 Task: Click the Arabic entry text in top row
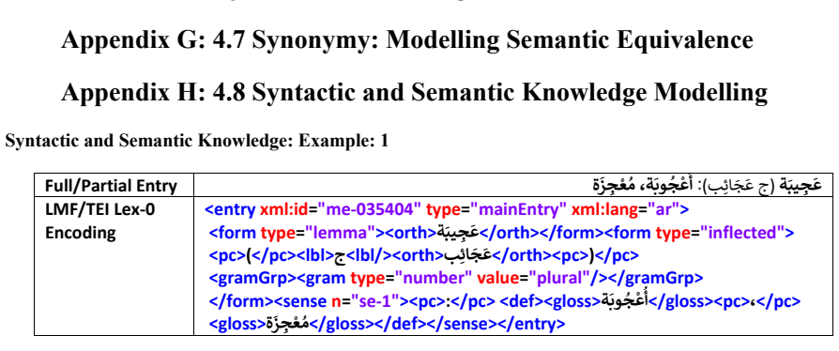point(707,186)
